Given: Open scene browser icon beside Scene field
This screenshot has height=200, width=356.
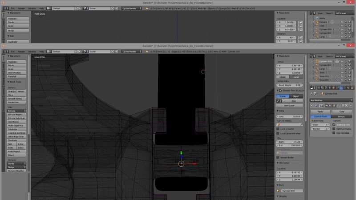Looking at the screenshot, I should [x=85, y=52].
